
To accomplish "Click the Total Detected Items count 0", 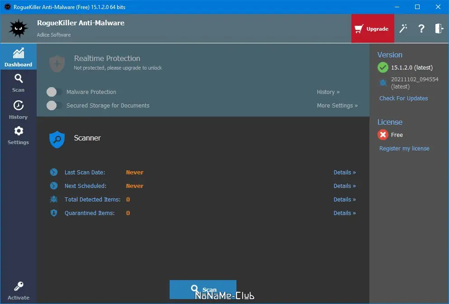I will coord(128,199).
